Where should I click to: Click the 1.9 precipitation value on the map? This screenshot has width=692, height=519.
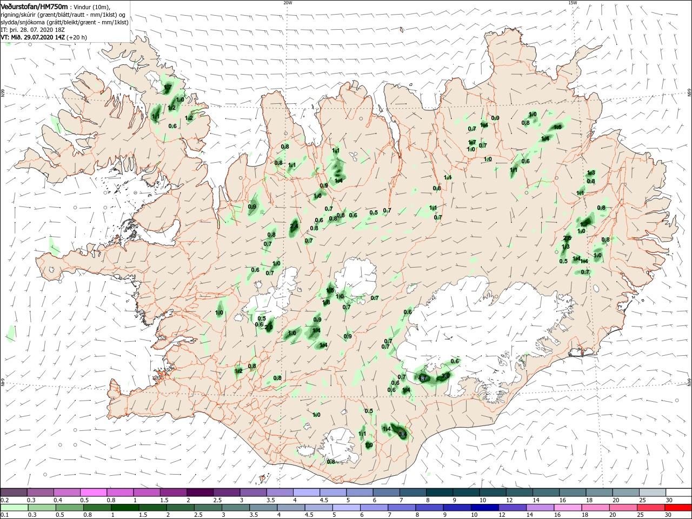[x=369, y=445]
